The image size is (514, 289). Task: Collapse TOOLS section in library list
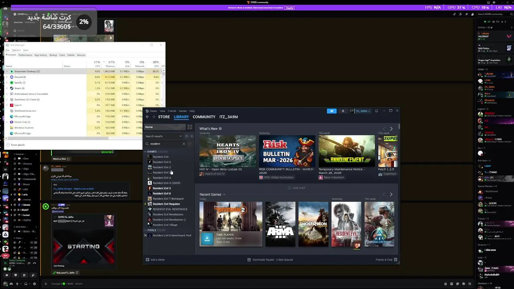tap(145, 230)
